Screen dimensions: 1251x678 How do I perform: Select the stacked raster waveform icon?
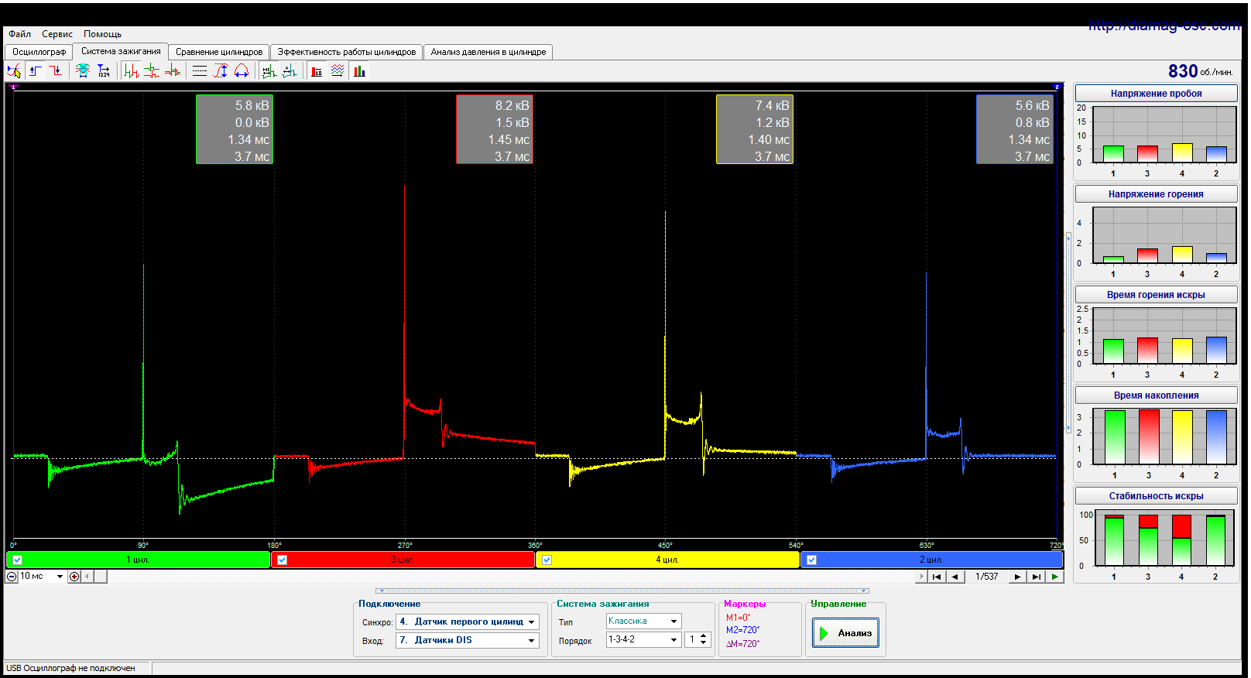tap(152, 71)
